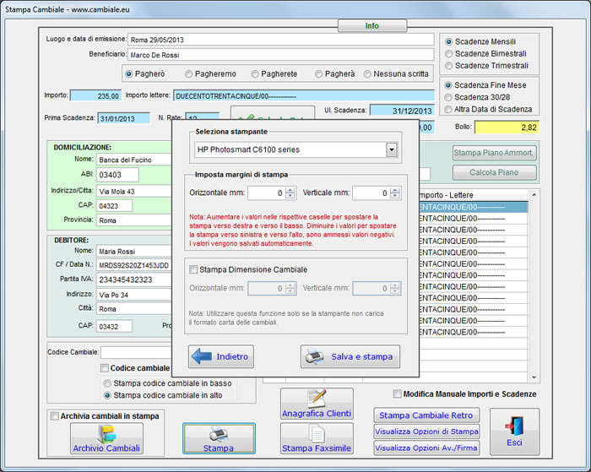Click the Beneficiario field with Marco De Rossi
The width and height of the screenshot is (591, 472).
click(281, 55)
